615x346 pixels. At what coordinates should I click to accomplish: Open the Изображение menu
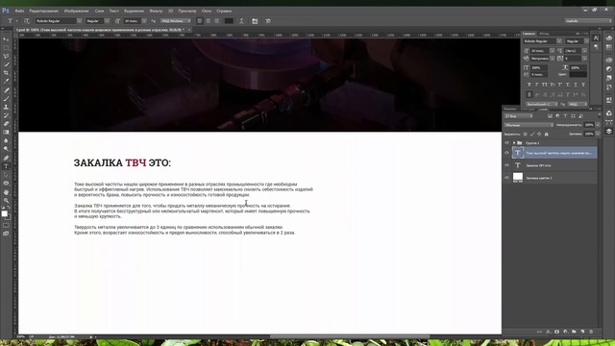(77, 11)
